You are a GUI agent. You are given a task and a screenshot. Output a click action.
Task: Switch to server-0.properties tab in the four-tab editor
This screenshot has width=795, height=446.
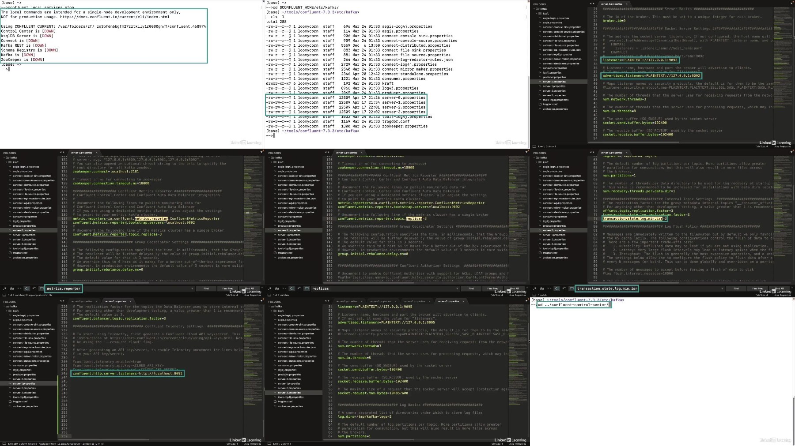346,301
